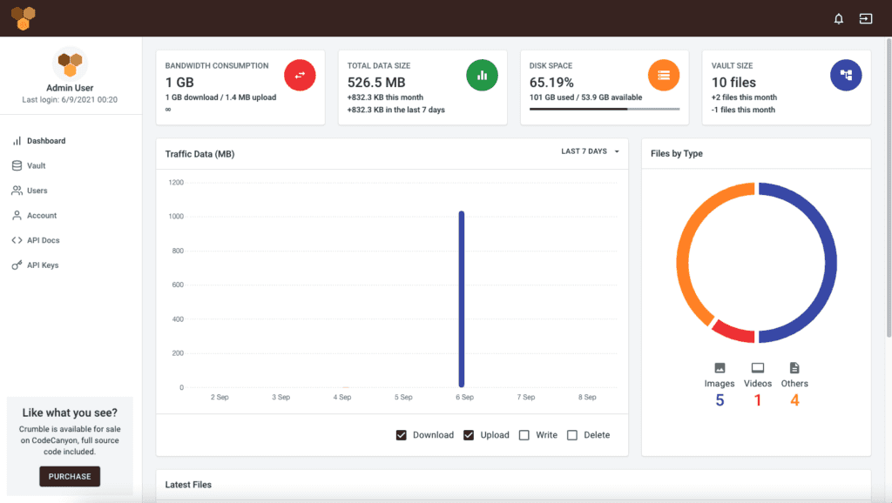The width and height of the screenshot is (892, 503).
Task: Select Account in the sidebar menu
Action: 17,215
